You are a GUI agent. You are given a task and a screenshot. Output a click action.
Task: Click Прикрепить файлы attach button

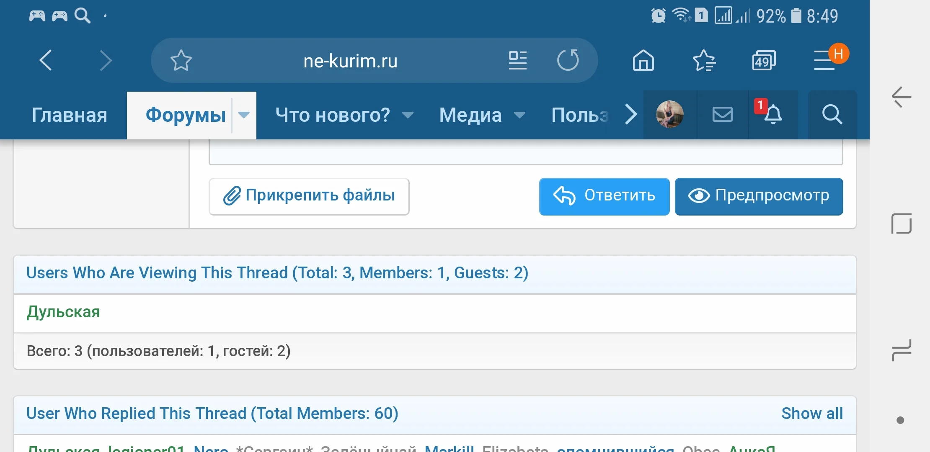coord(309,196)
